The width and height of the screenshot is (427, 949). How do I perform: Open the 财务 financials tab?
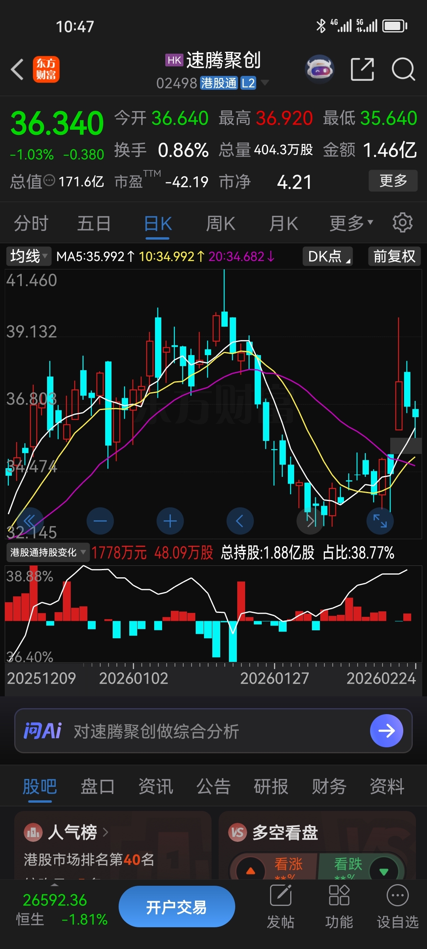click(x=329, y=786)
